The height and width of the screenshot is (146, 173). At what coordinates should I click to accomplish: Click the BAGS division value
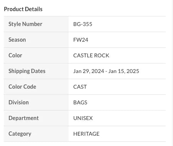(80, 102)
